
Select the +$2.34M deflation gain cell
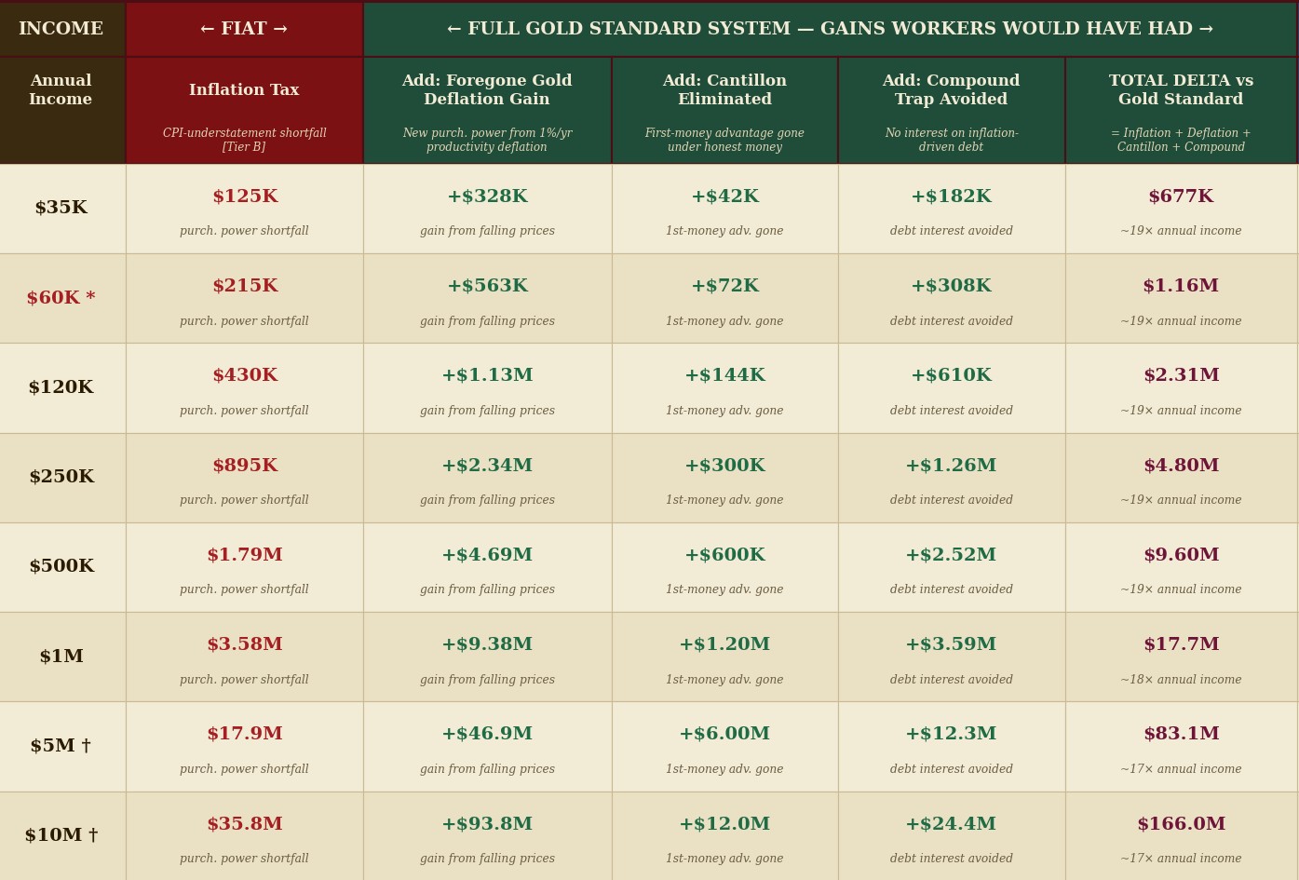coord(487,478)
